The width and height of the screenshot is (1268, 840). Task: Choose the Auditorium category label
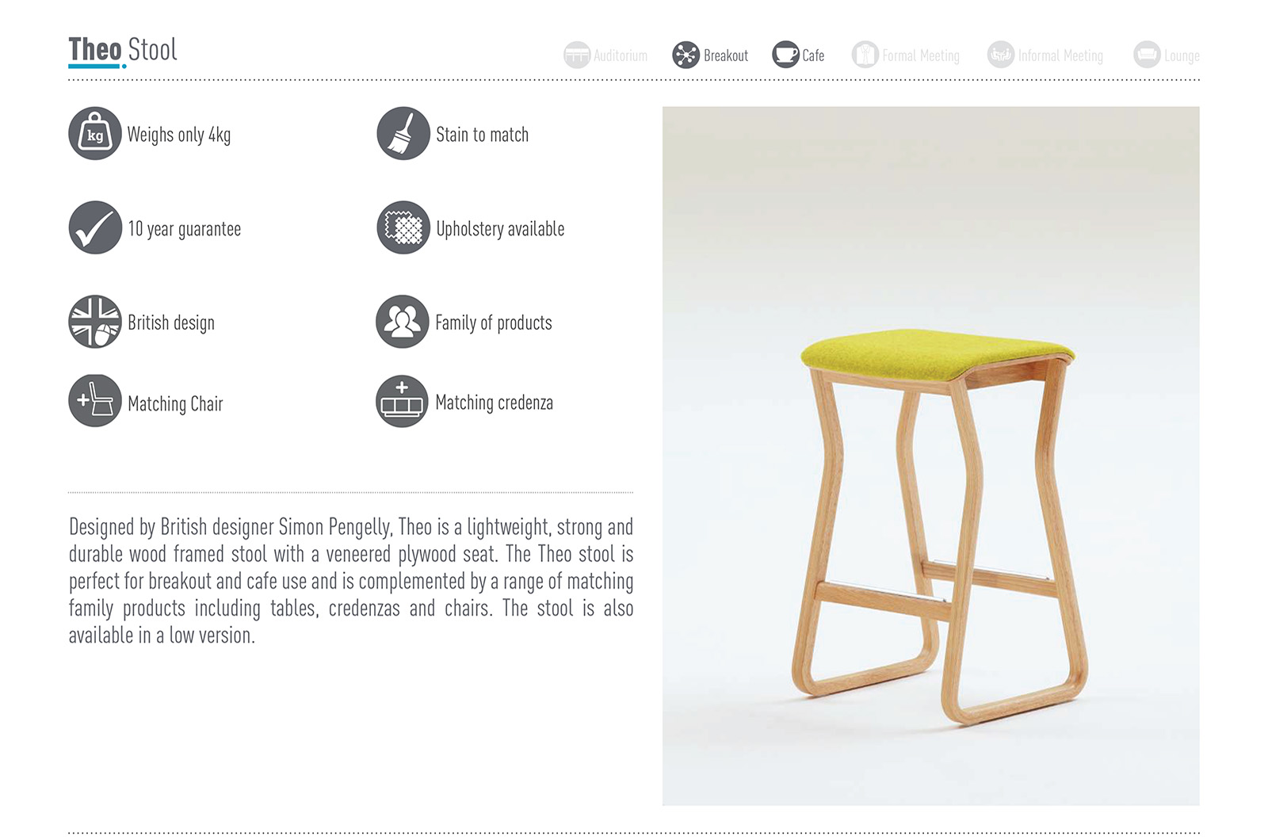click(x=621, y=55)
